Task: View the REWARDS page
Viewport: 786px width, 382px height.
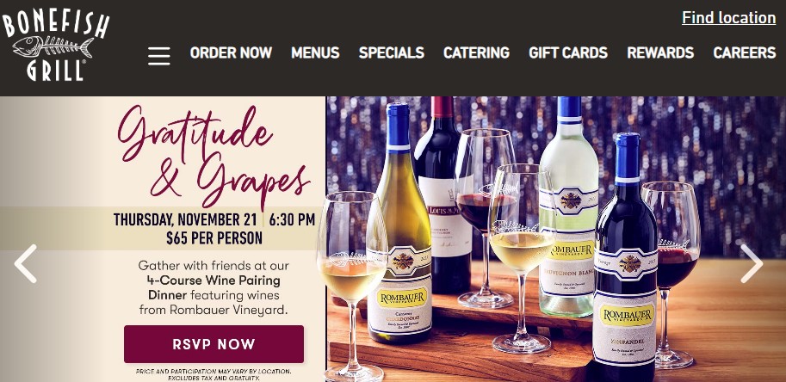Action: tap(660, 52)
